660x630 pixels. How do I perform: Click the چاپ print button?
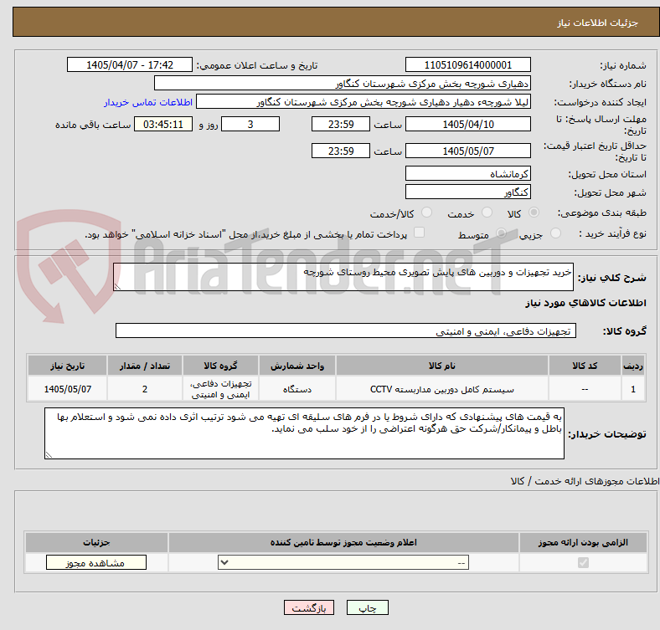point(368,607)
